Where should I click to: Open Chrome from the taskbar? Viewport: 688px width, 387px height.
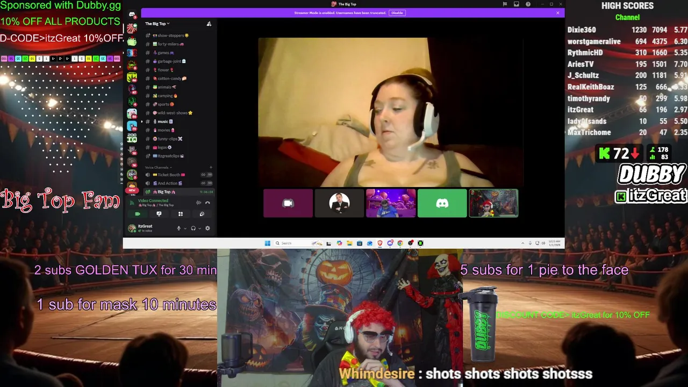coord(400,243)
